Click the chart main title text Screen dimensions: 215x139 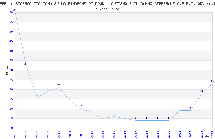click(107, 4)
